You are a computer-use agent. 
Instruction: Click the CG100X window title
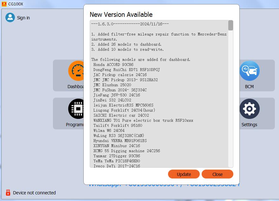tap(16, 4)
